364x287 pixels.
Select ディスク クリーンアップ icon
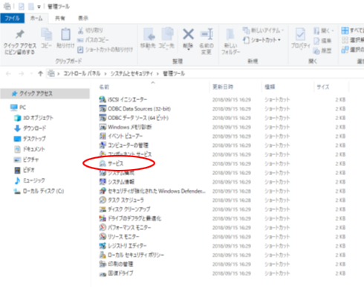[103, 209]
